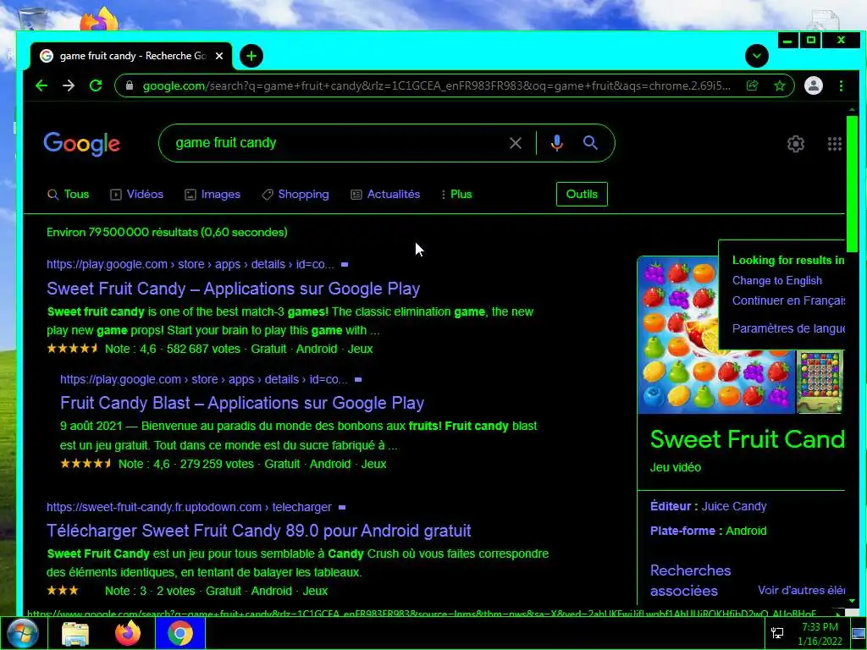
Task: Click the scrollbar down arrow
Action: (x=852, y=601)
